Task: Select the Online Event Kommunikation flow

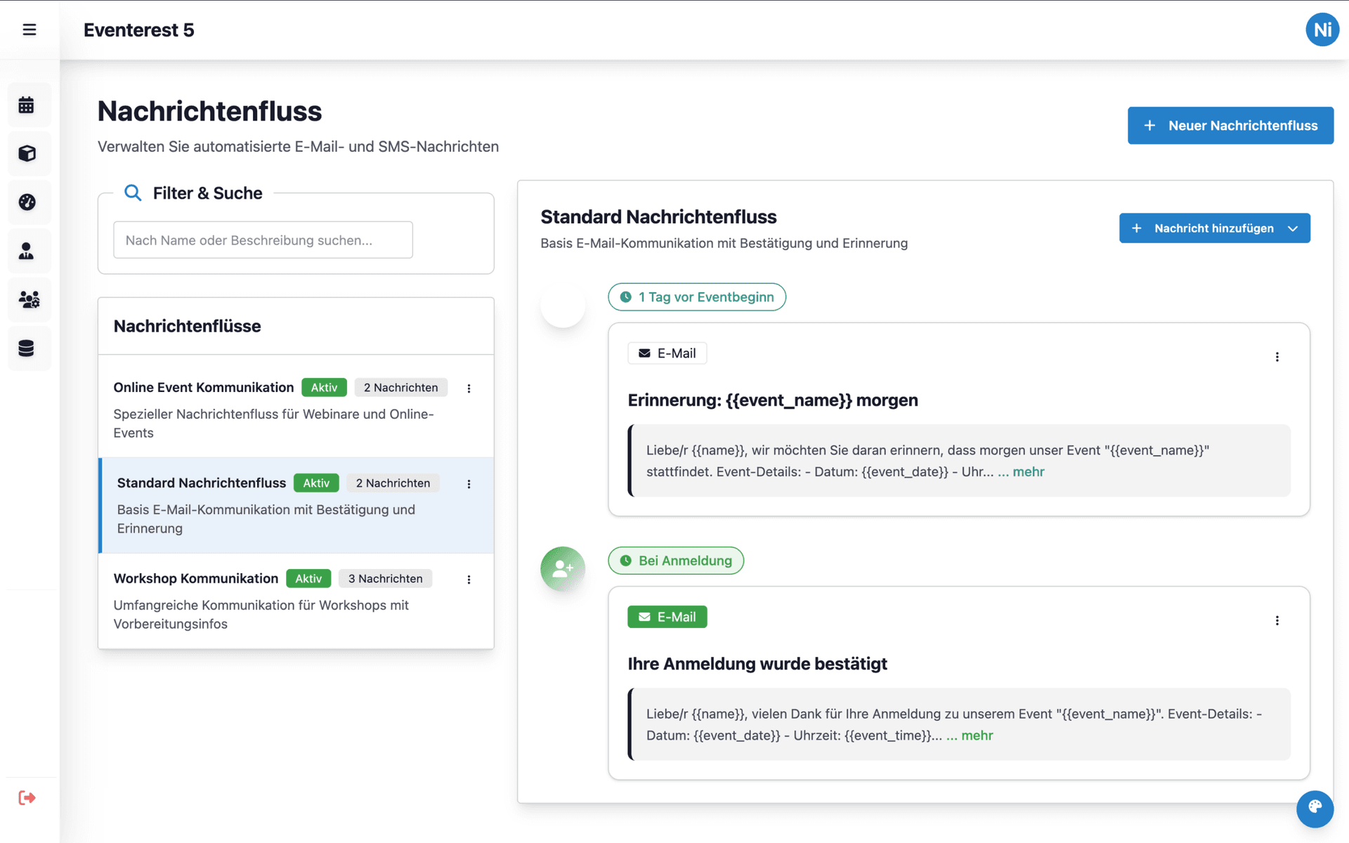Action: (204, 388)
